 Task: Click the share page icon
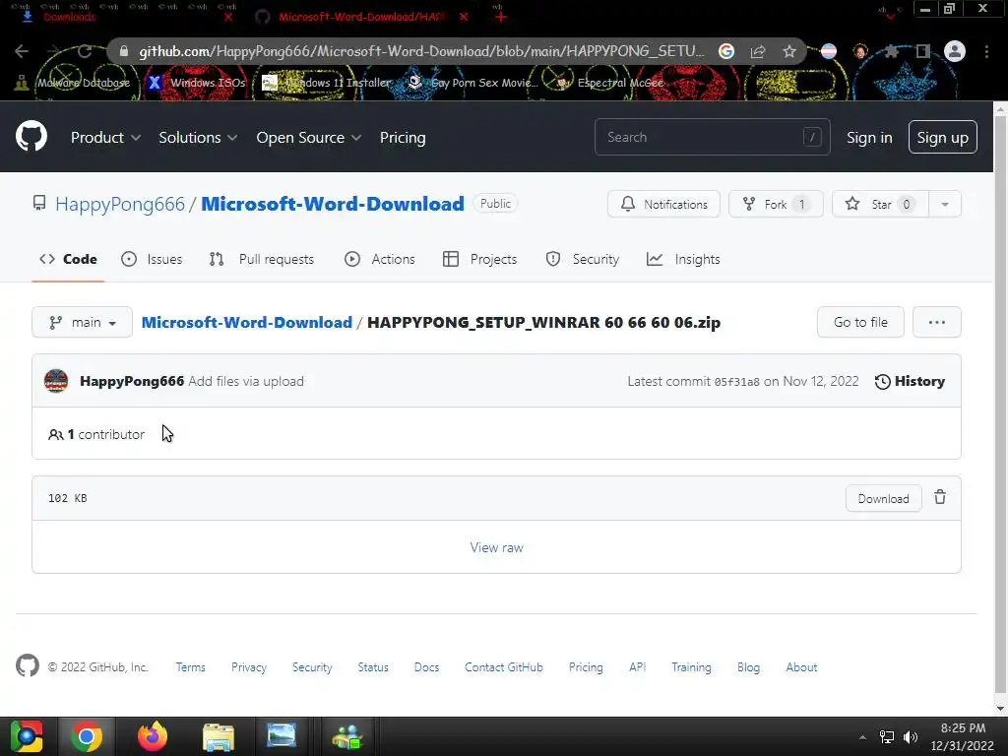pyautogui.click(x=758, y=51)
